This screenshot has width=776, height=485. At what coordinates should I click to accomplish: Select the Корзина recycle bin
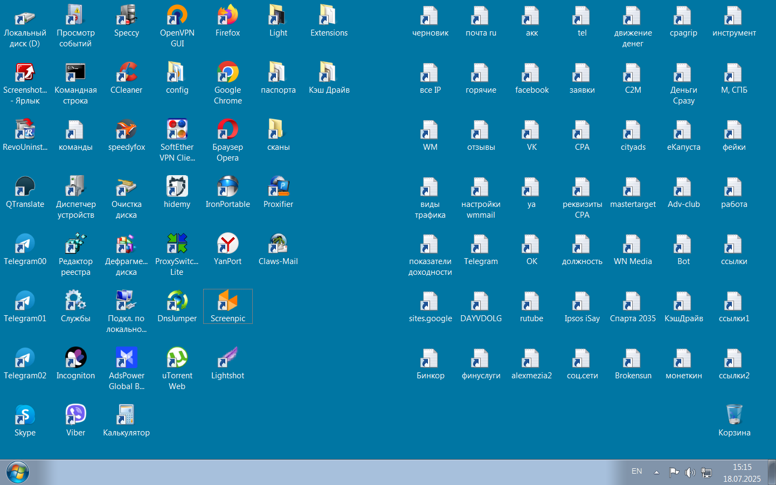click(x=734, y=420)
